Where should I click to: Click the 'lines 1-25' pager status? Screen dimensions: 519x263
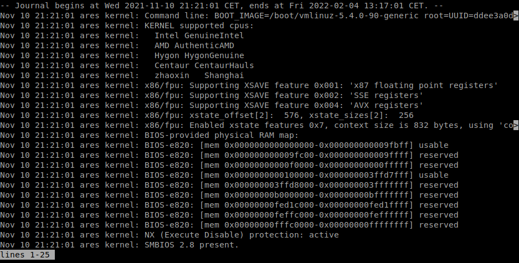[27, 255]
